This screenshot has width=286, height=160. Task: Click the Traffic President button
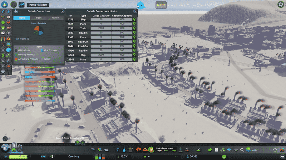click(x=38, y=5)
